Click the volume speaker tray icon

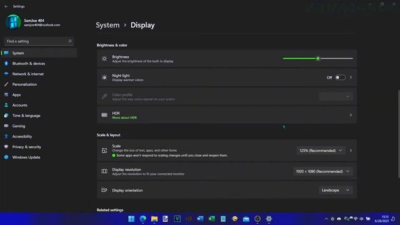(x=361, y=219)
